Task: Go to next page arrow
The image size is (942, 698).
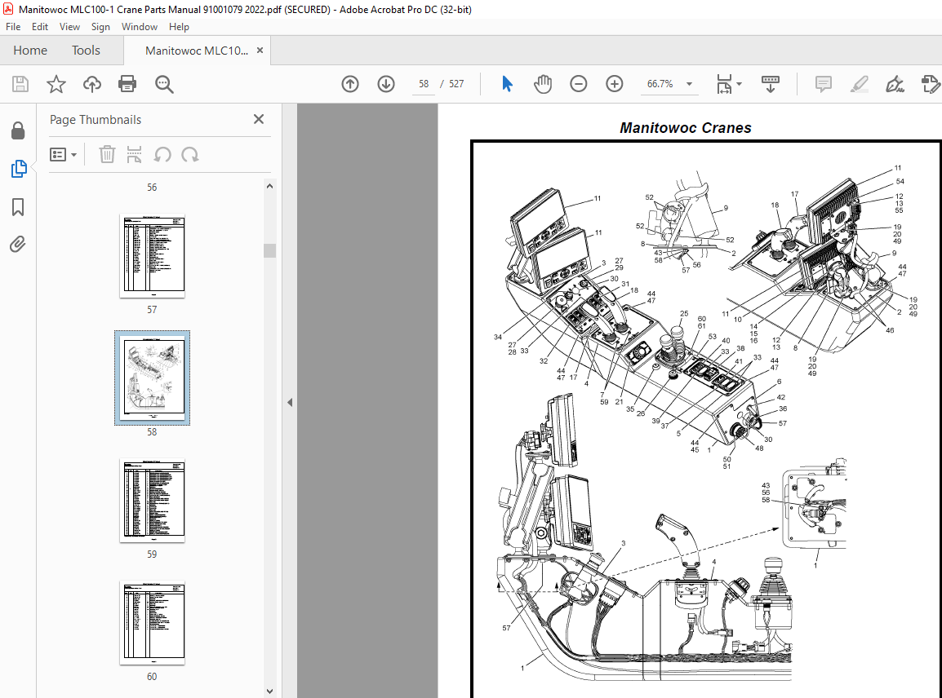Action: pos(386,84)
